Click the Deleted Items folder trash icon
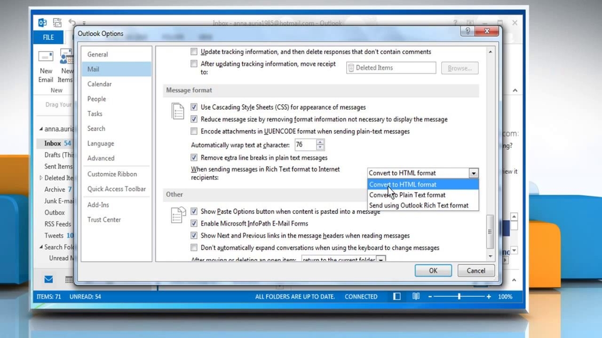 pos(350,68)
